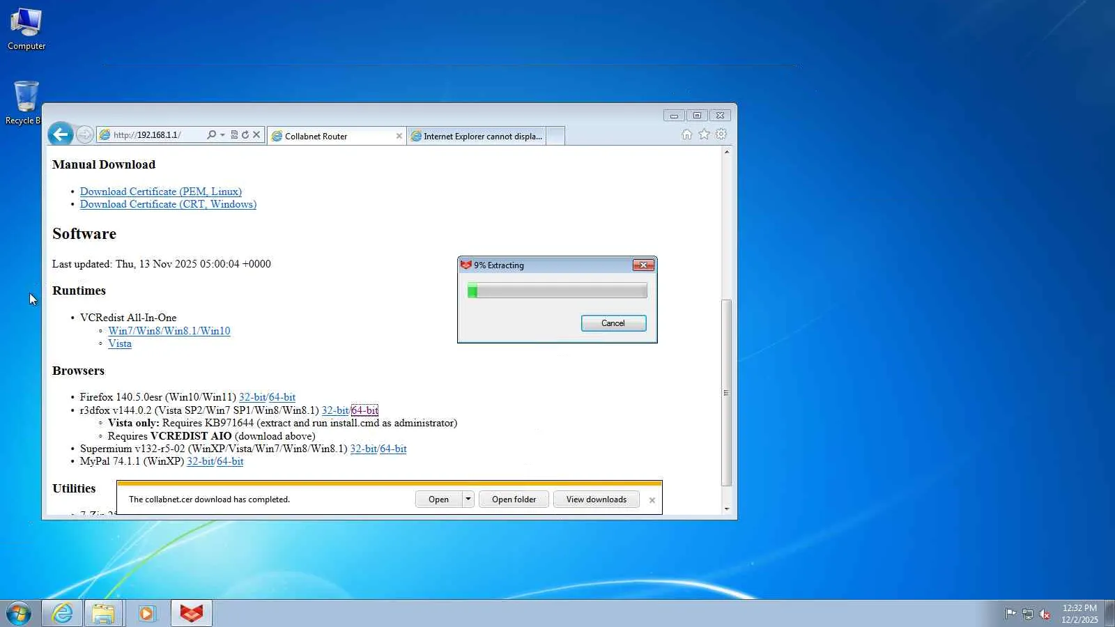The height and width of the screenshot is (627, 1115).
Task: Download Firefox 140.5.0esr 64-bit
Action: [x=282, y=397]
